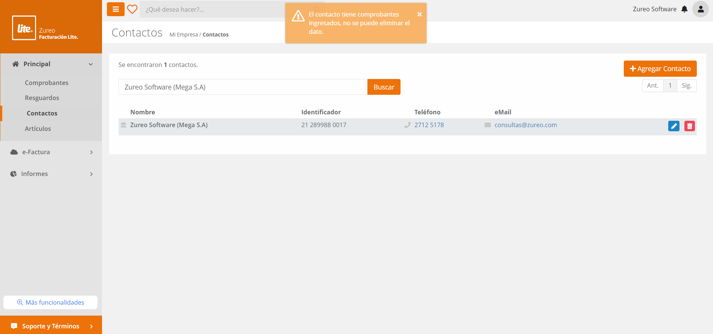Collapse the Principal menu section
The width and height of the screenshot is (713, 334).
[x=91, y=64]
